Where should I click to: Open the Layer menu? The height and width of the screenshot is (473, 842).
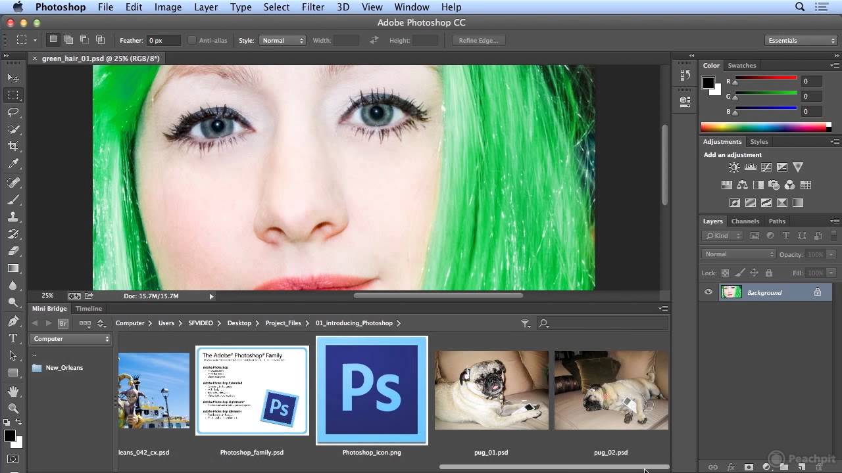[206, 7]
